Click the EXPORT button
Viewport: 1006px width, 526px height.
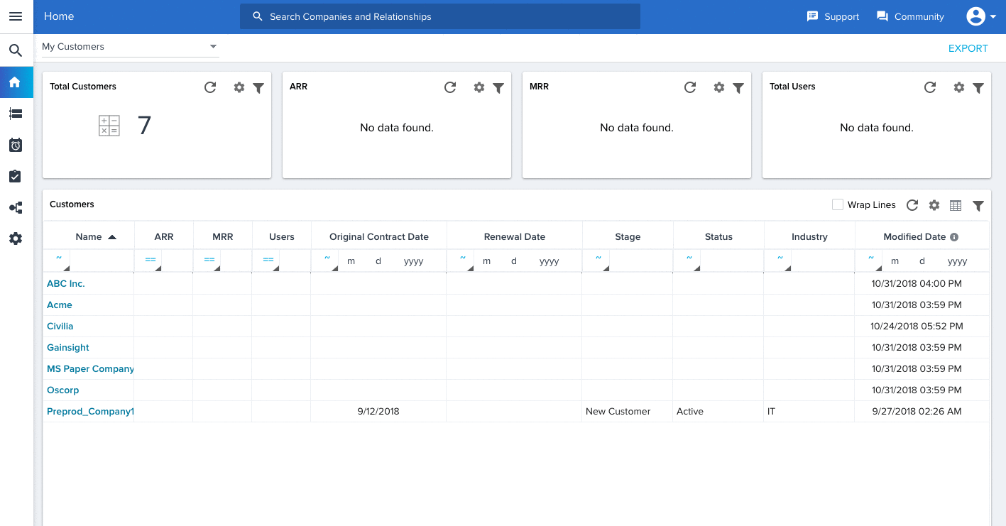pyautogui.click(x=968, y=48)
